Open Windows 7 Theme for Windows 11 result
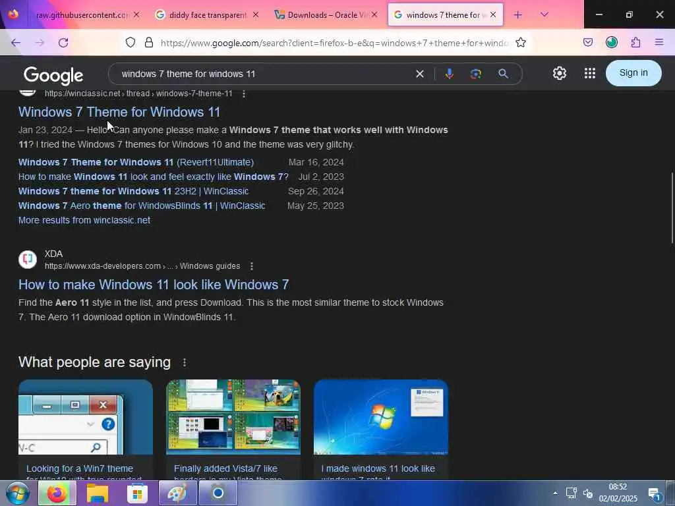The height and width of the screenshot is (506, 675). pyautogui.click(x=119, y=112)
